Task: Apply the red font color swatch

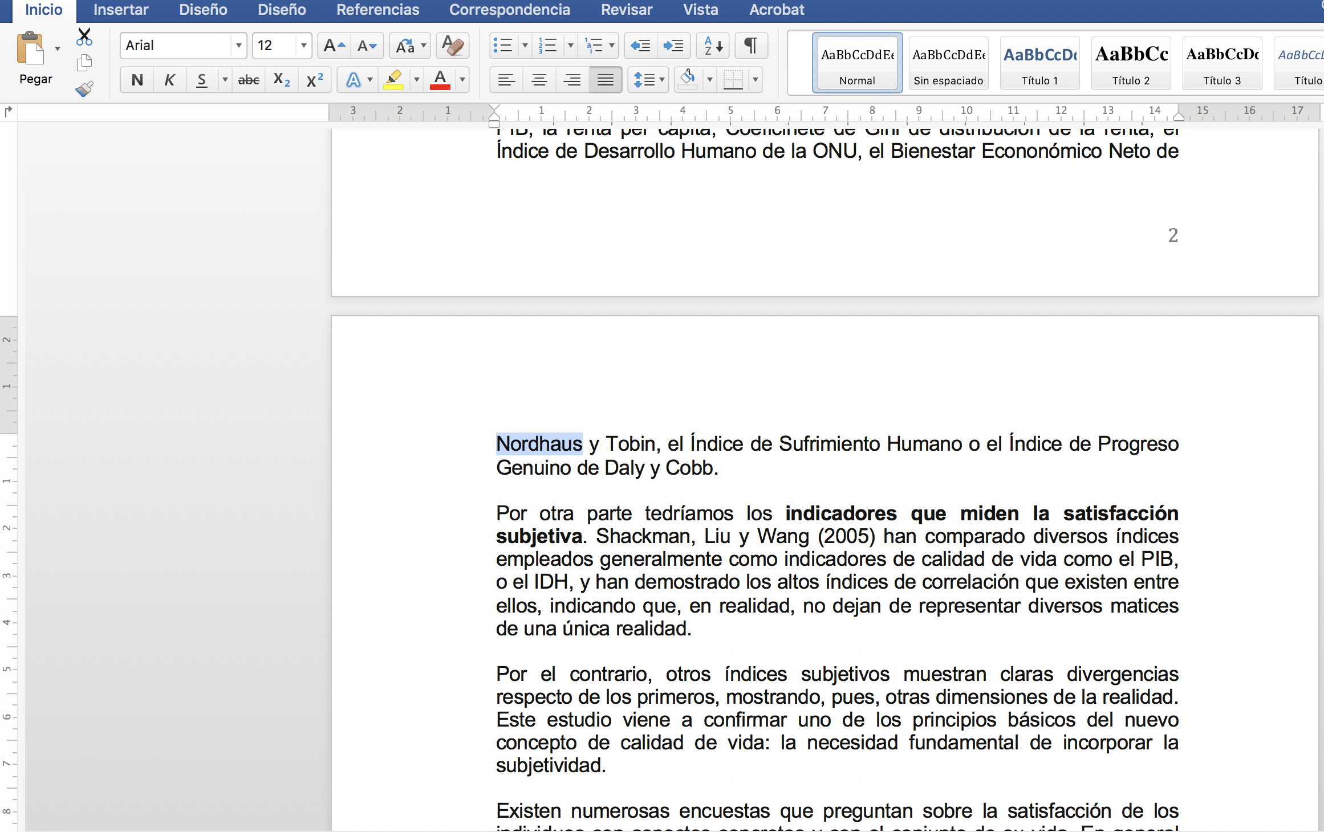Action: 440,80
